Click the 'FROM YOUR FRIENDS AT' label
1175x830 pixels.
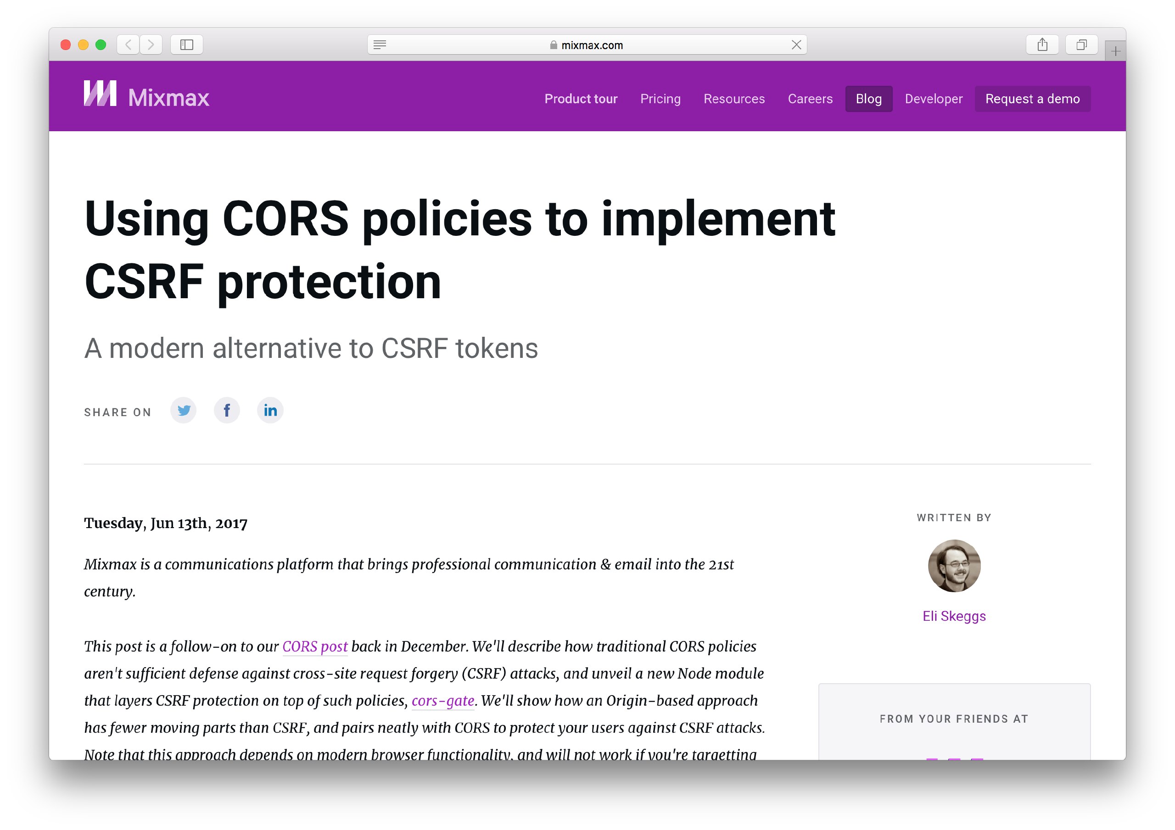pos(954,719)
